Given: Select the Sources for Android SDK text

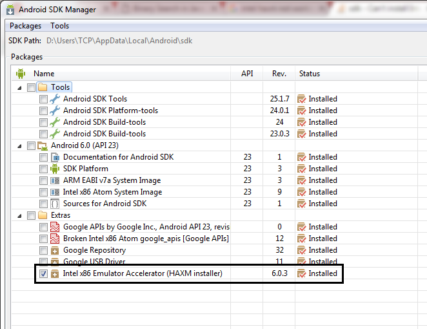Looking at the screenshot, I should [x=105, y=204].
